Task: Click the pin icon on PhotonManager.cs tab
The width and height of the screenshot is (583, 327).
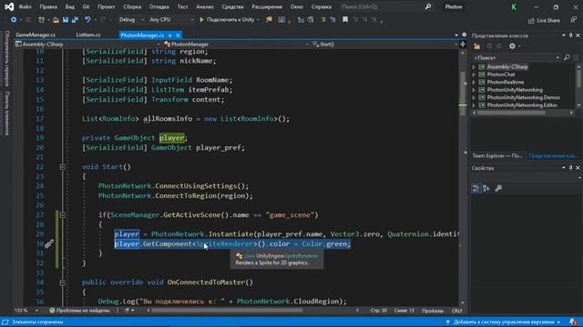Action: pyautogui.click(x=170, y=35)
